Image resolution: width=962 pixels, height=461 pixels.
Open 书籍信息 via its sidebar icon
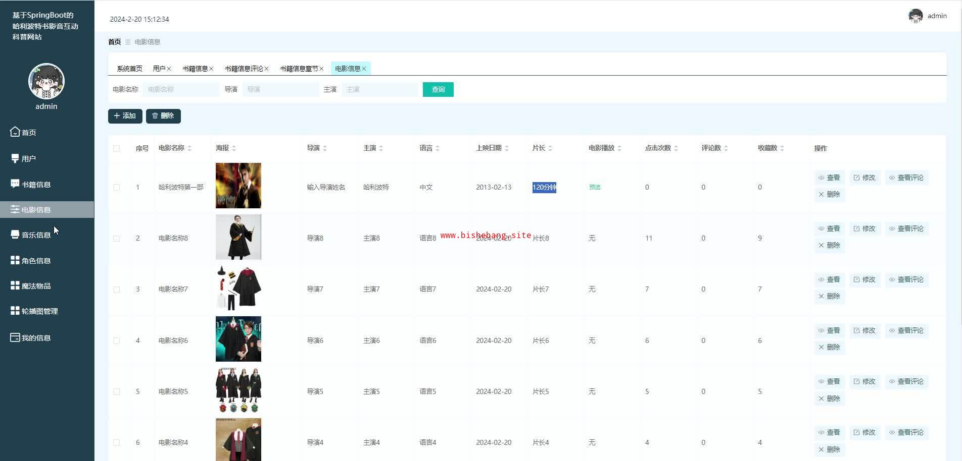[x=15, y=184]
